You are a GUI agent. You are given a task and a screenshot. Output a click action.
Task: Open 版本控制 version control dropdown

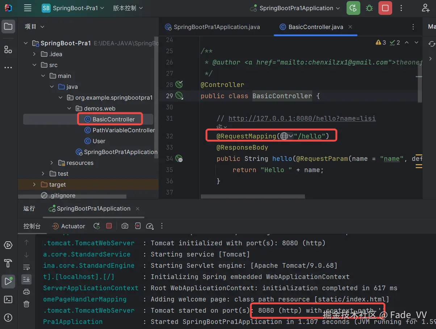pos(128,8)
